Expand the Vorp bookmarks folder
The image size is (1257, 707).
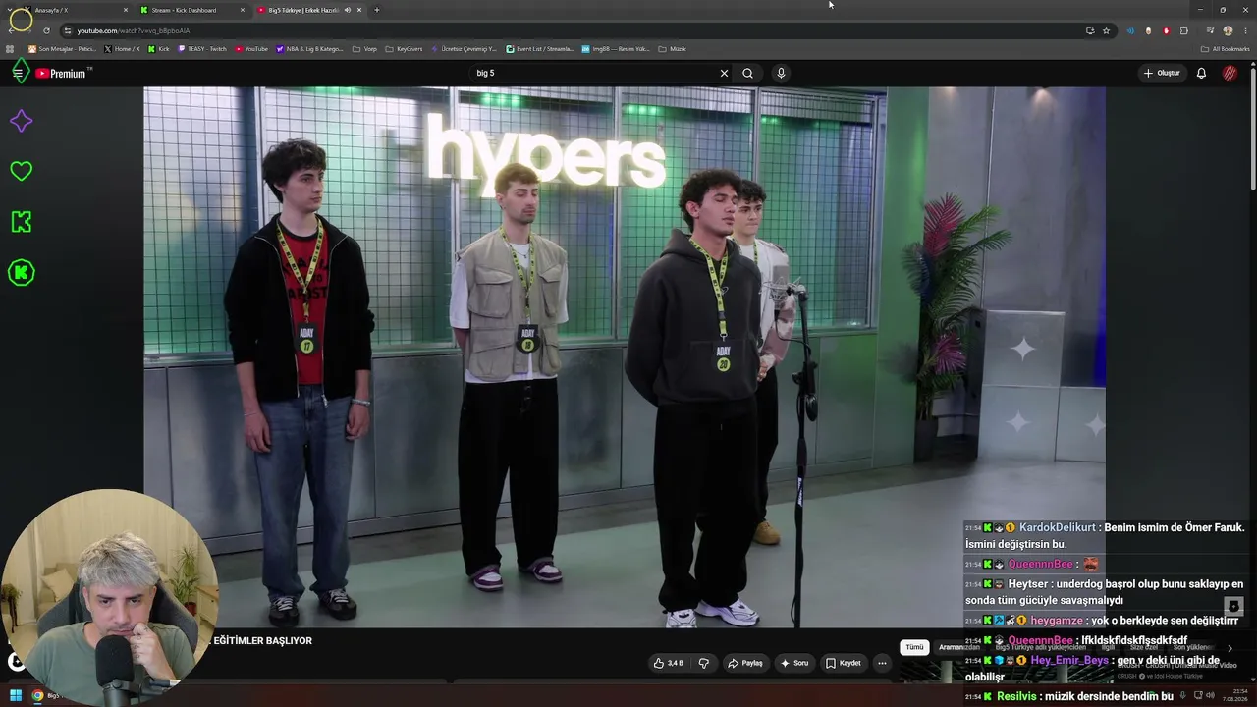pyautogui.click(x=364, y=49)
